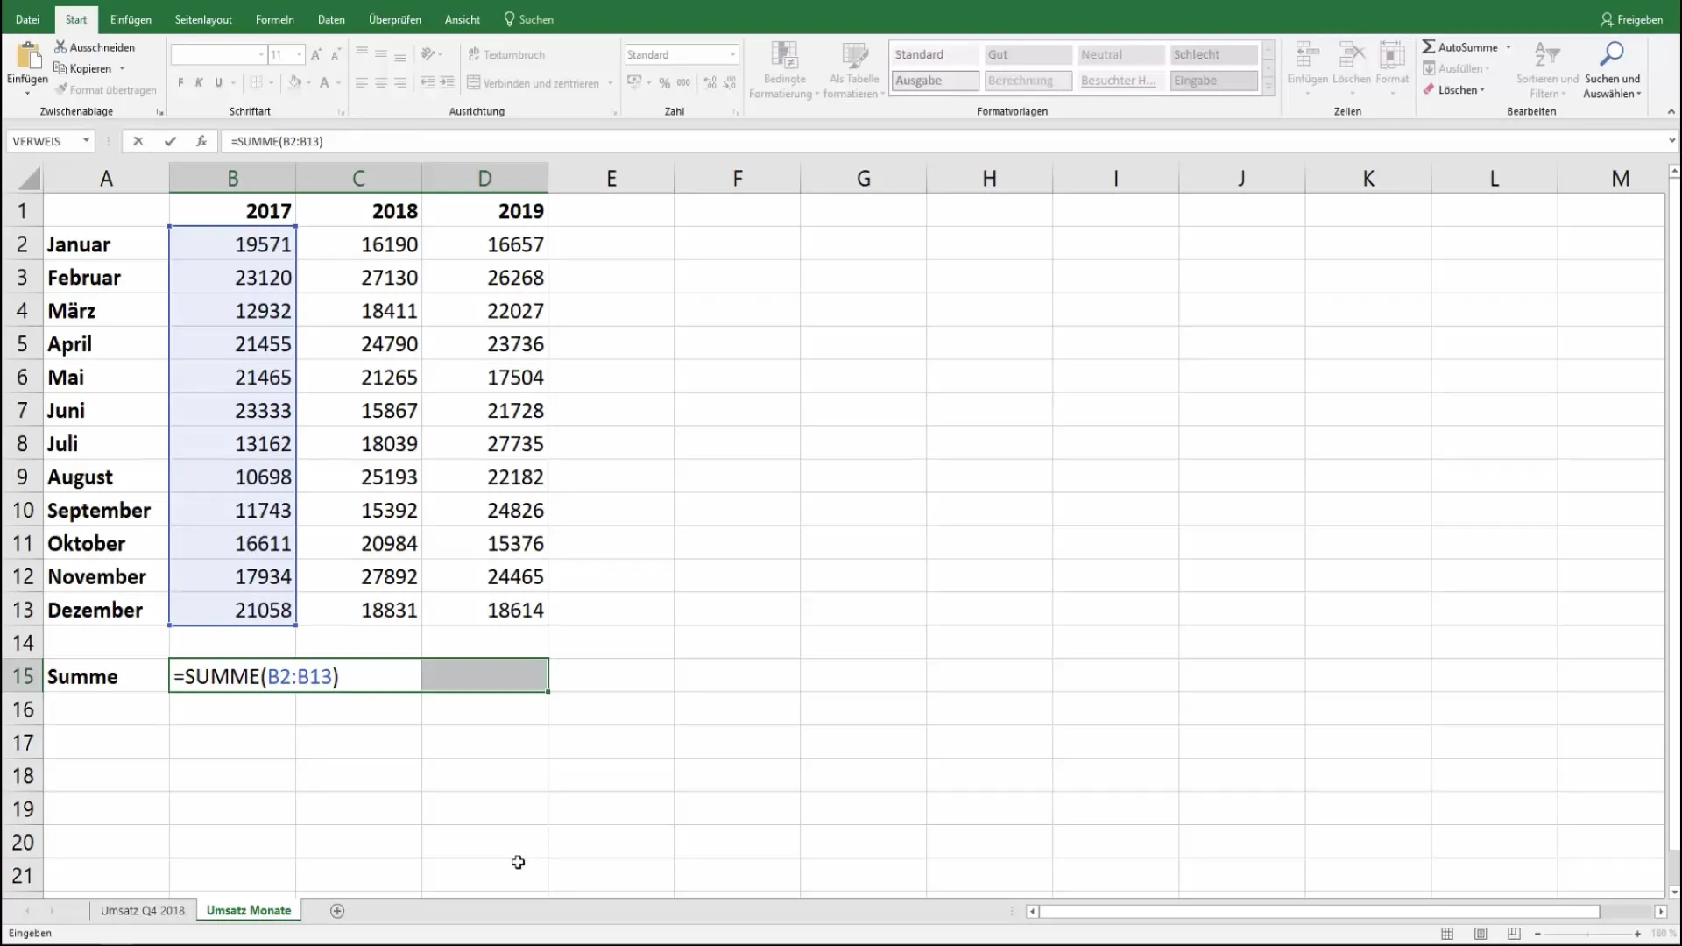Screen dimensions: 1682x946
Task: Open the Formeln tab
Action: [274, 19]
